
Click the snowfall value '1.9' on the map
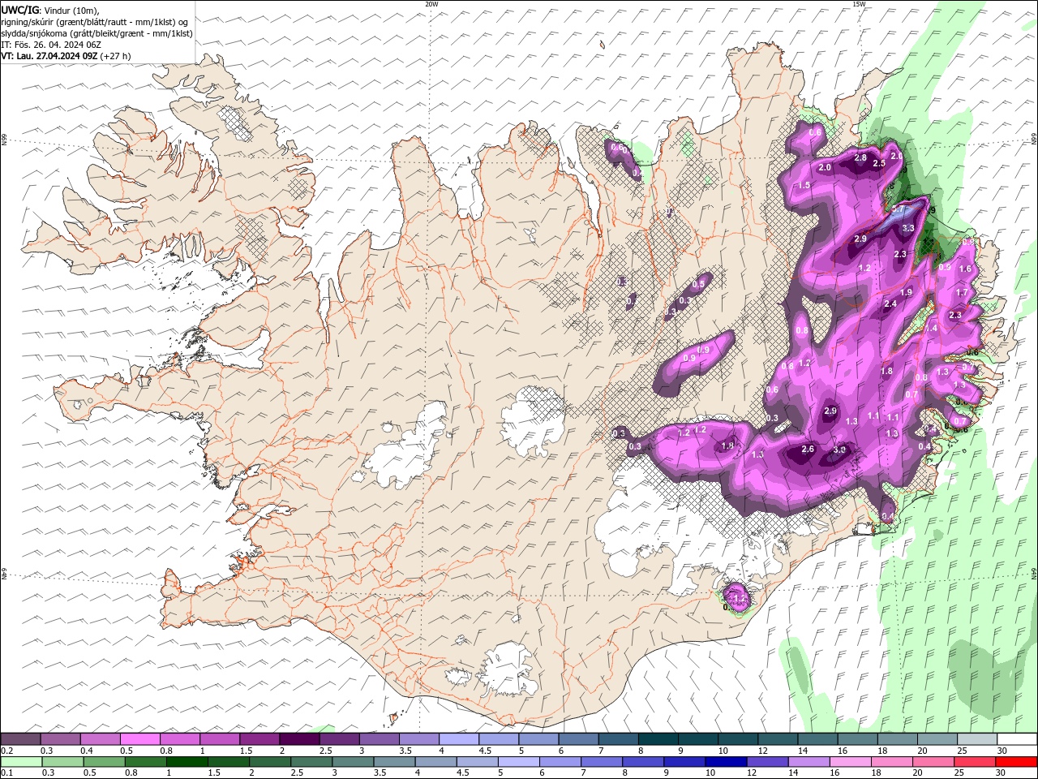tap(907, 292)
